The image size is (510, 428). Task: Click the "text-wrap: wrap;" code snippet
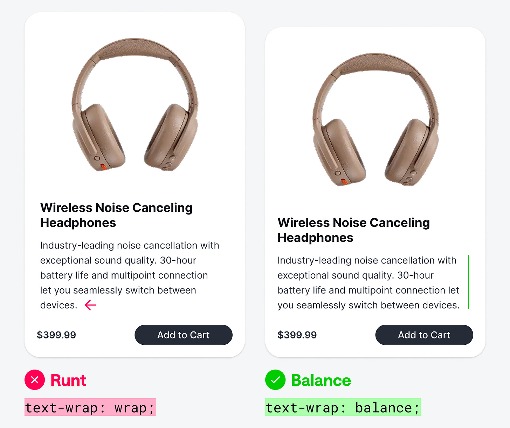[90, 408]
